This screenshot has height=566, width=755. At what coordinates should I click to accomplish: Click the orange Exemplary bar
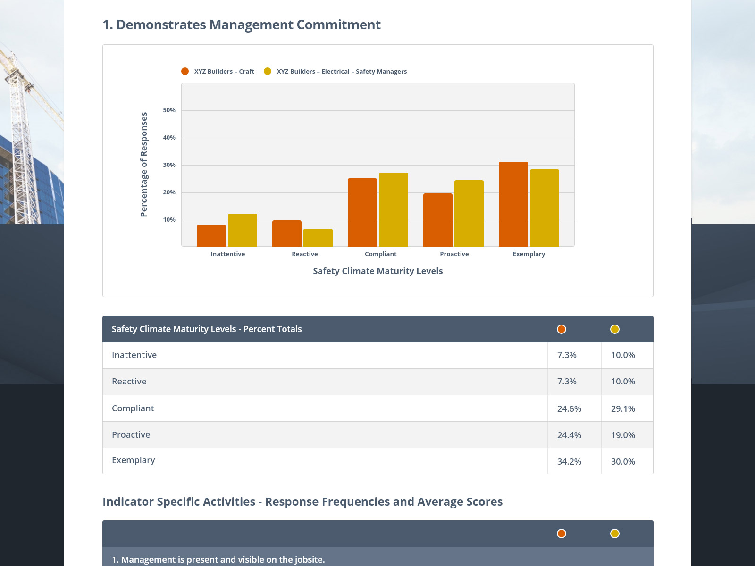(x=513, y=204)
